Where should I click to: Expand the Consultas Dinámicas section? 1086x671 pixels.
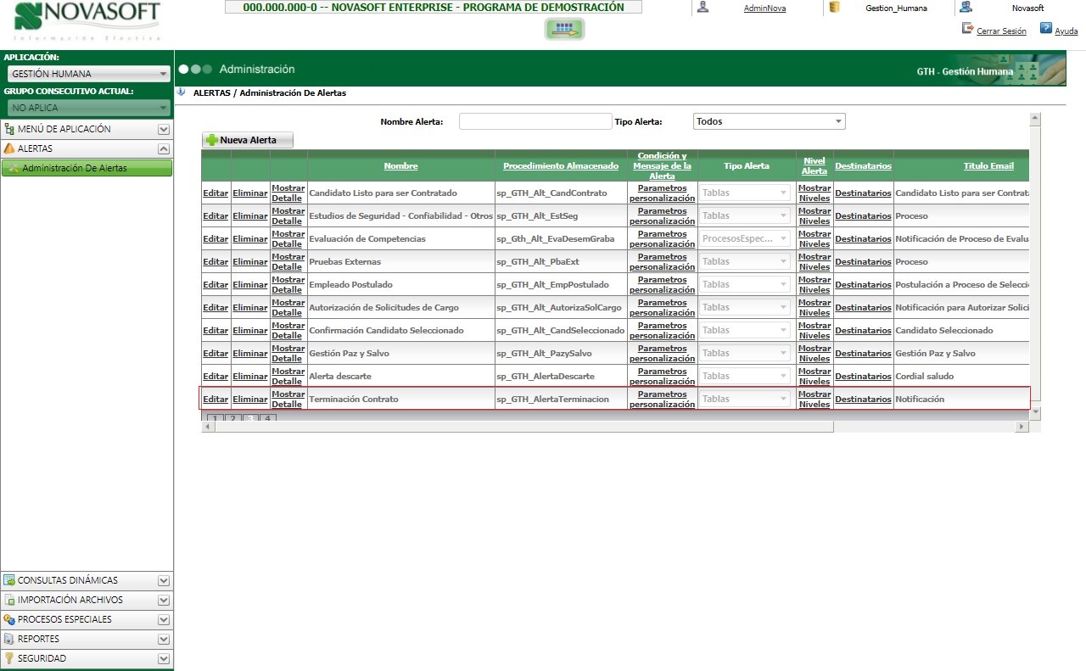[x=164, y=581]
